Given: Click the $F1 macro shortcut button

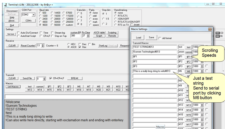Looking at the screenshot, I should 49,86.
